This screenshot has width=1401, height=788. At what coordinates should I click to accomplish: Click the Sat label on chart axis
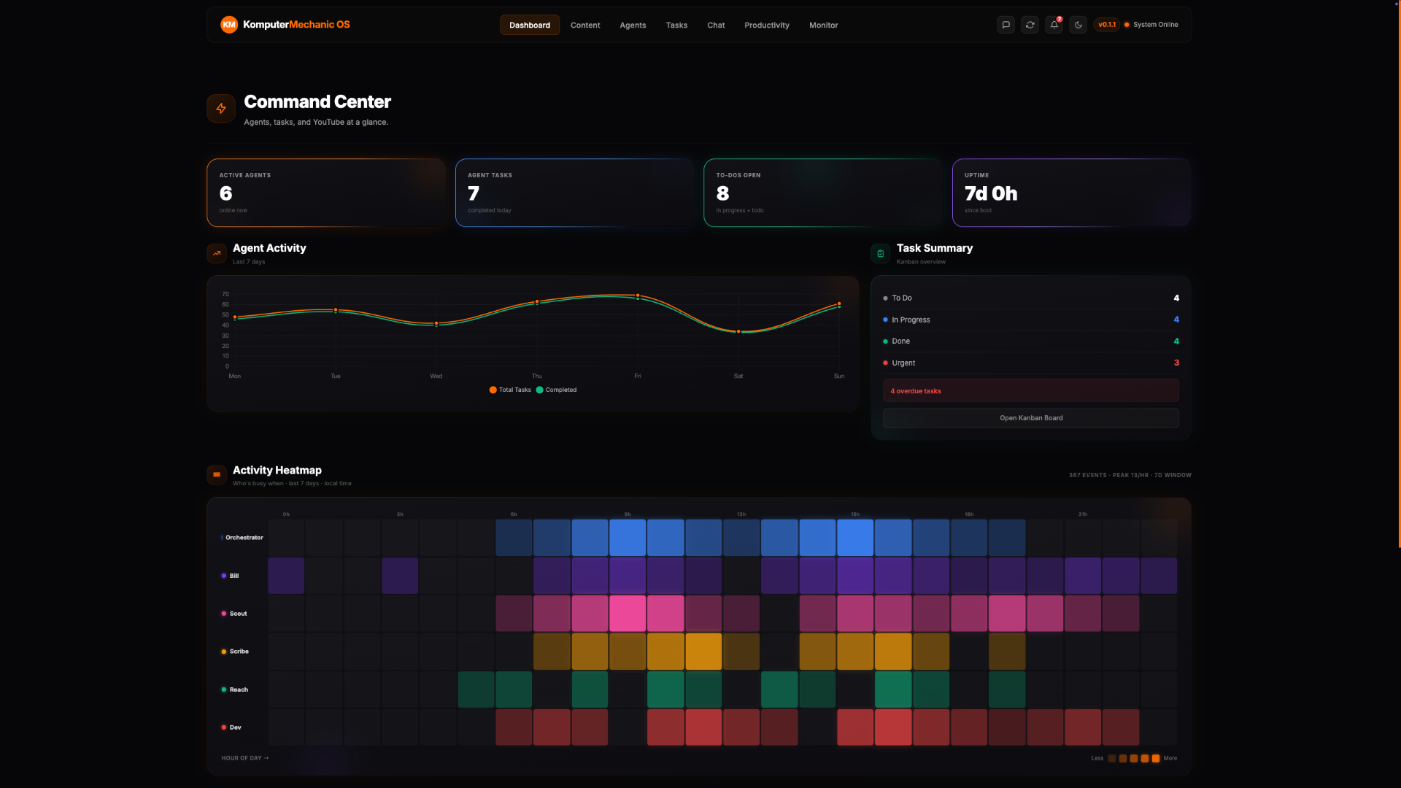point(738,376)
